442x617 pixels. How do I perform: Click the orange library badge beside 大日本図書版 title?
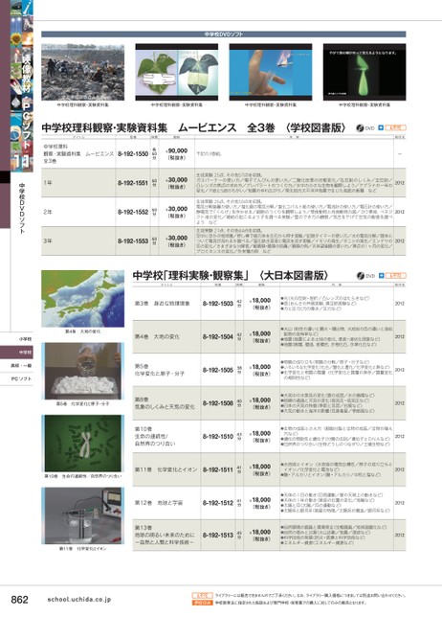396,276
